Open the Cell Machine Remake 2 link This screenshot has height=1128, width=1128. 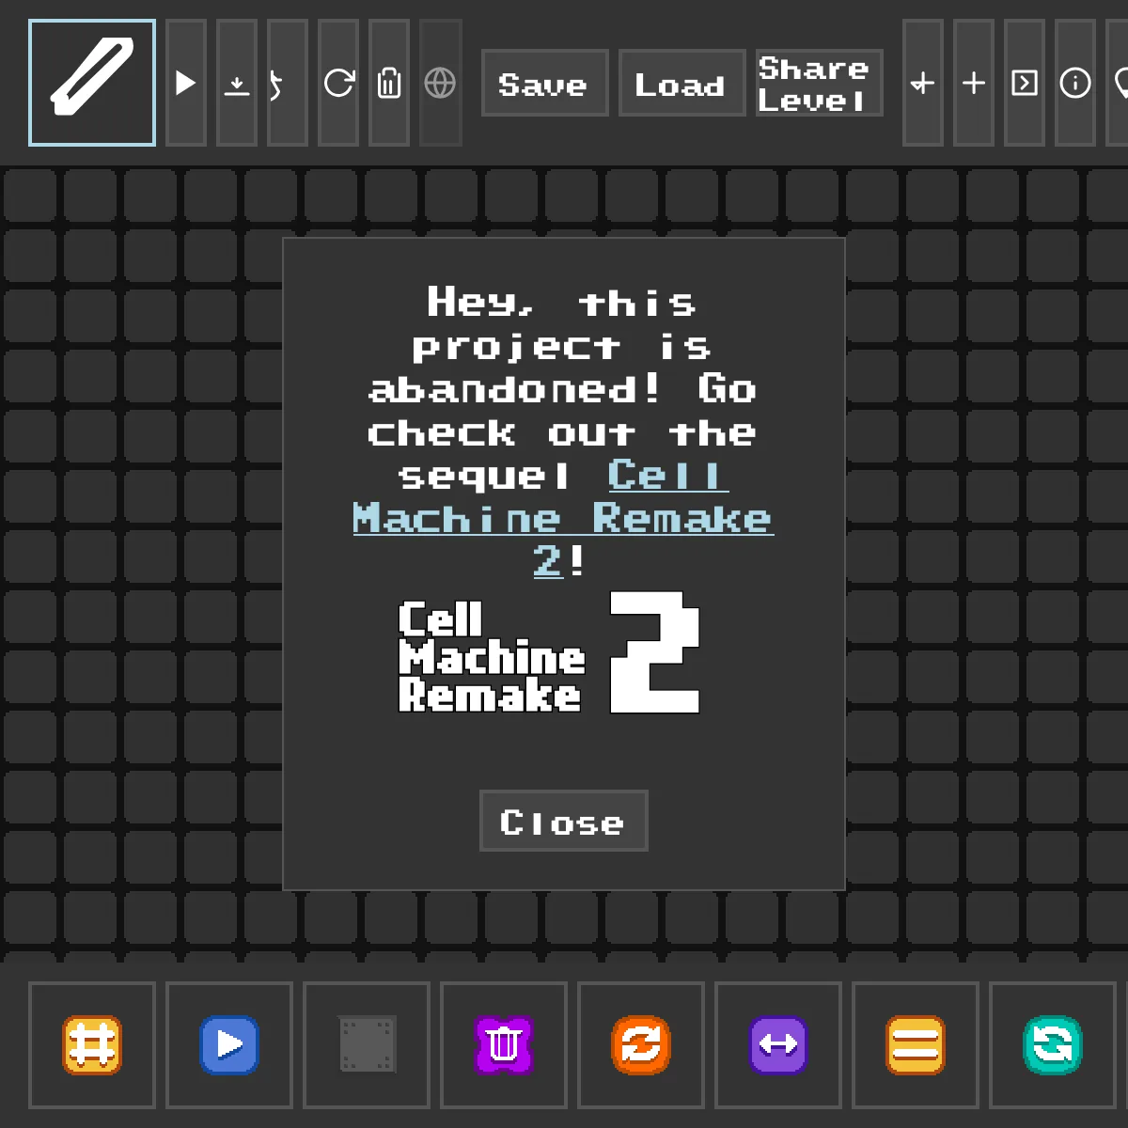tap(564, 519)
